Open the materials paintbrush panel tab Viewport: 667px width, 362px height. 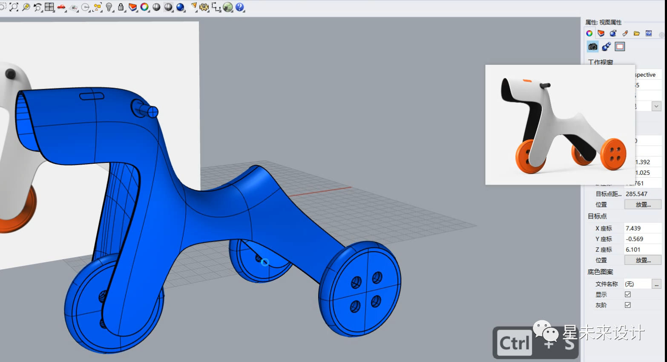pyautogui.click(x=625, y=33)
